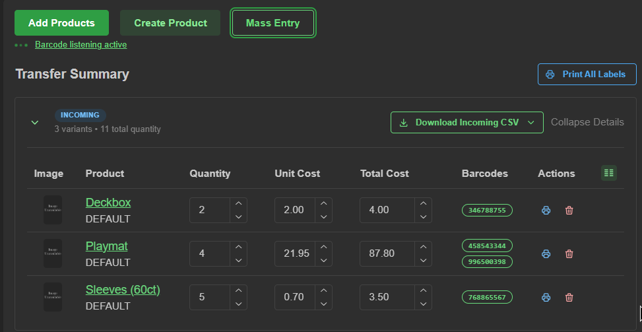Open the Mass Entry button
642x332 pixels.
point(273,23)
